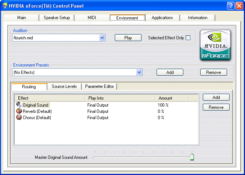Click the 100 % amount value
The width and height of the screenshot is (245, 175).
pos(163,105)
